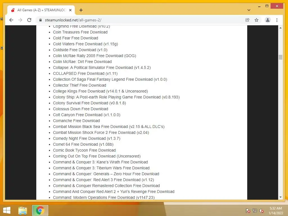Open File Explorer from taskbar

(22, 210)
